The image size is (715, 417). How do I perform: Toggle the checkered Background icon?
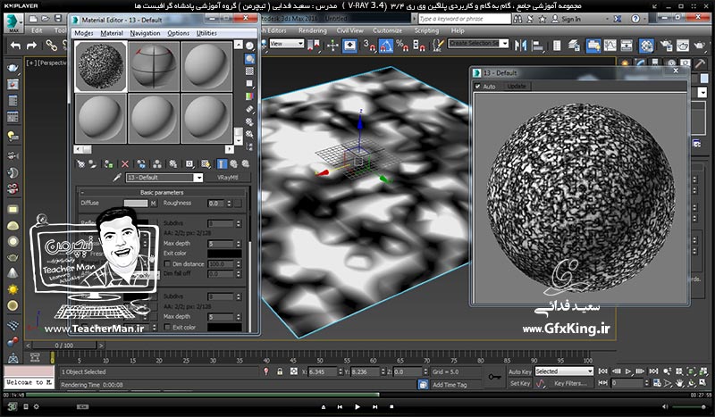point(249,71)
